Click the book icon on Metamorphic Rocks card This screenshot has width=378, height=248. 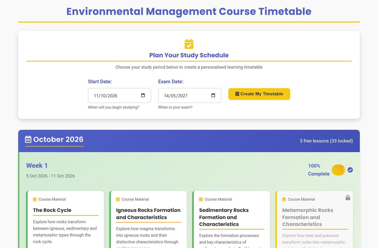tap(284, 199)
